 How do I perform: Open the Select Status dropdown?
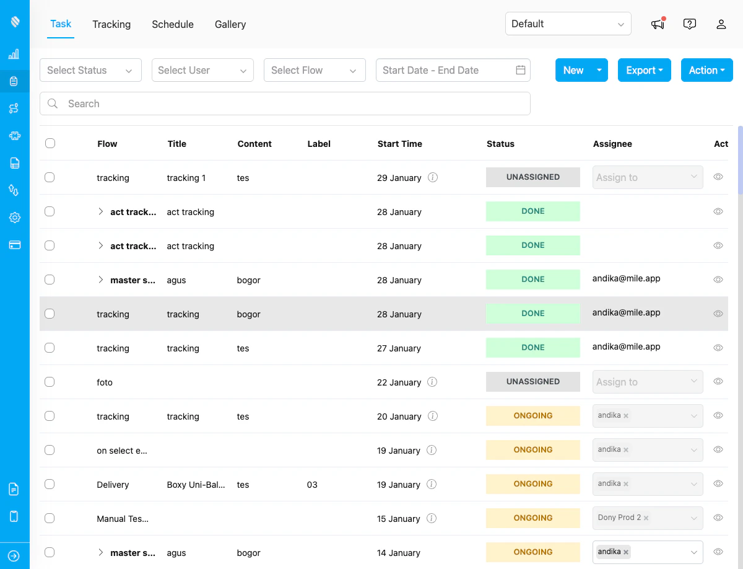pyautogui.click(x=90, y=70)
